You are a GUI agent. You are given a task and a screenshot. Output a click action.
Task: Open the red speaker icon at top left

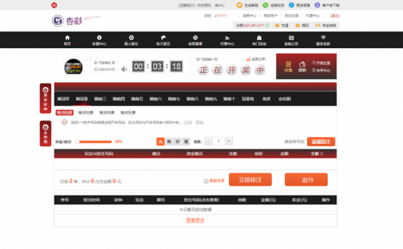54,5
